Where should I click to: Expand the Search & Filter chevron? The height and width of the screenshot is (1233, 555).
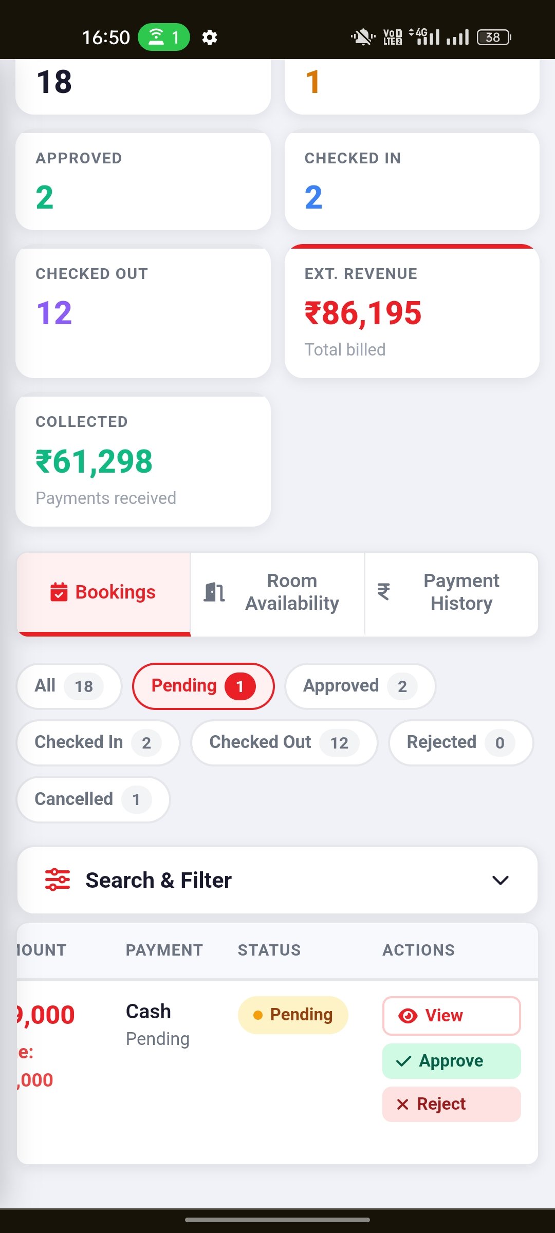(x=501, y=880)
